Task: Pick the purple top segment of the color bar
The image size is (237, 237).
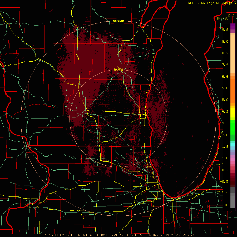Action: [233, 26]
